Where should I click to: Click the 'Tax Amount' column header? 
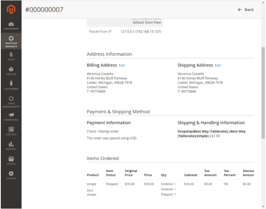(210, 173)
